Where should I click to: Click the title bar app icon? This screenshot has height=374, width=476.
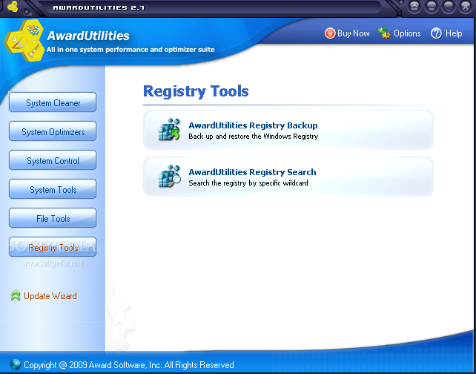(13, 6)
